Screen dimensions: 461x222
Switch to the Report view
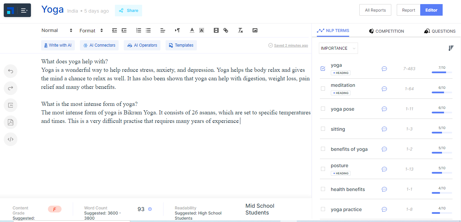point(409,10)
